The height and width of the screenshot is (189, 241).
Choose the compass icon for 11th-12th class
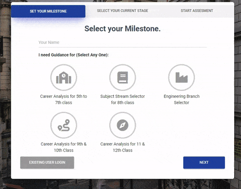[x=123, y=125]
